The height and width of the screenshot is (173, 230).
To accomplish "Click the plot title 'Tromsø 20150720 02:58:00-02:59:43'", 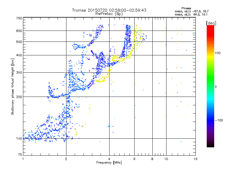I will point(109,10).
